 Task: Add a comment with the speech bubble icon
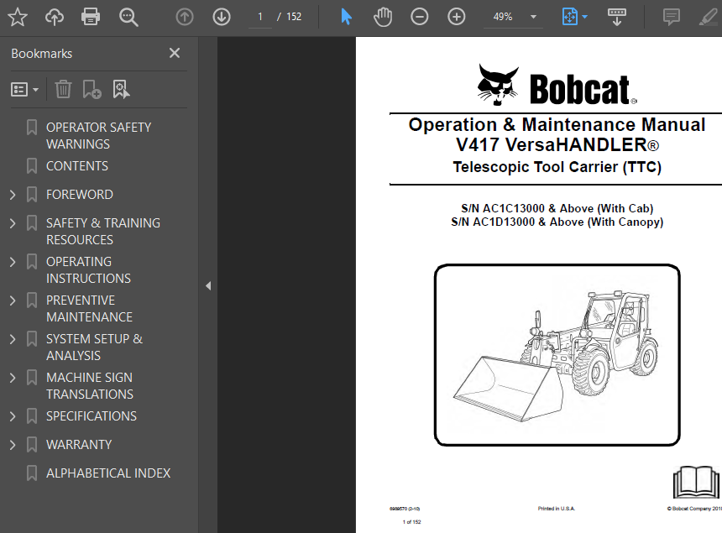click(672, 17)
